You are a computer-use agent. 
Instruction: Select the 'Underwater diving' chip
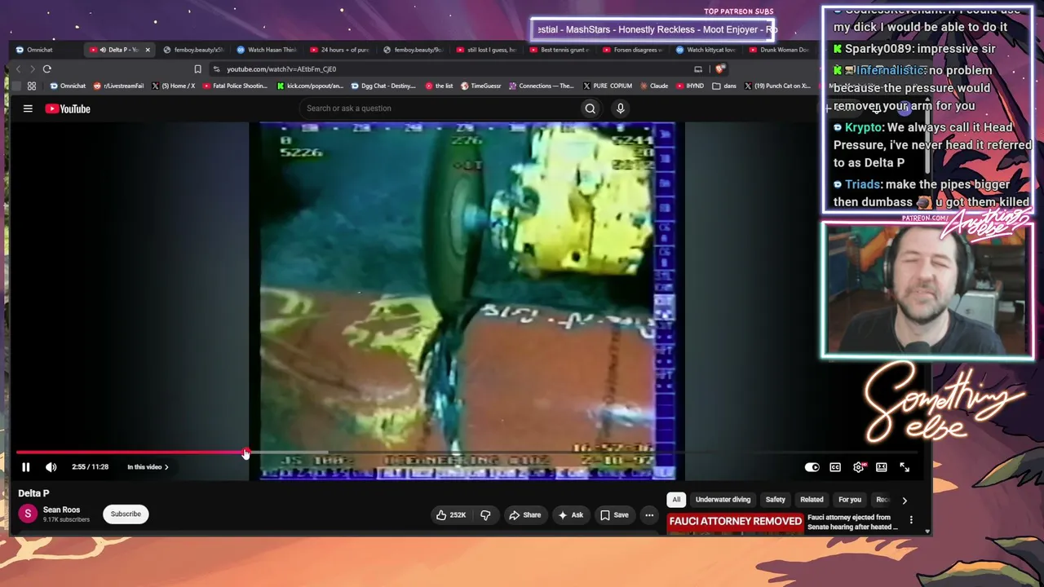pyautogui.click(x=723, y=500)
